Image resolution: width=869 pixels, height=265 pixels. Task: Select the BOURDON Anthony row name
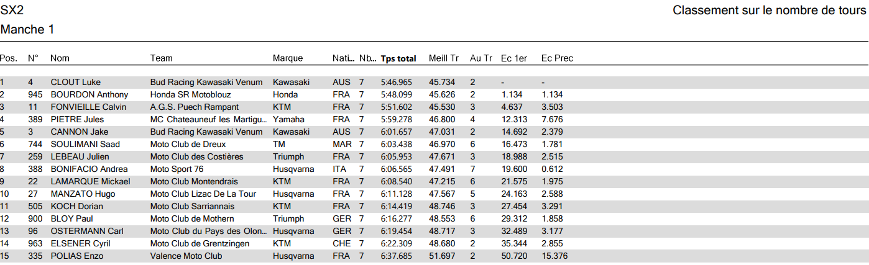pyautogui.click(x=89, y=94)
